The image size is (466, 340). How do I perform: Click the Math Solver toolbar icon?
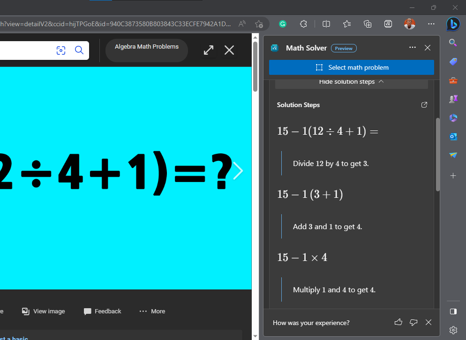(x=388, y=24)
